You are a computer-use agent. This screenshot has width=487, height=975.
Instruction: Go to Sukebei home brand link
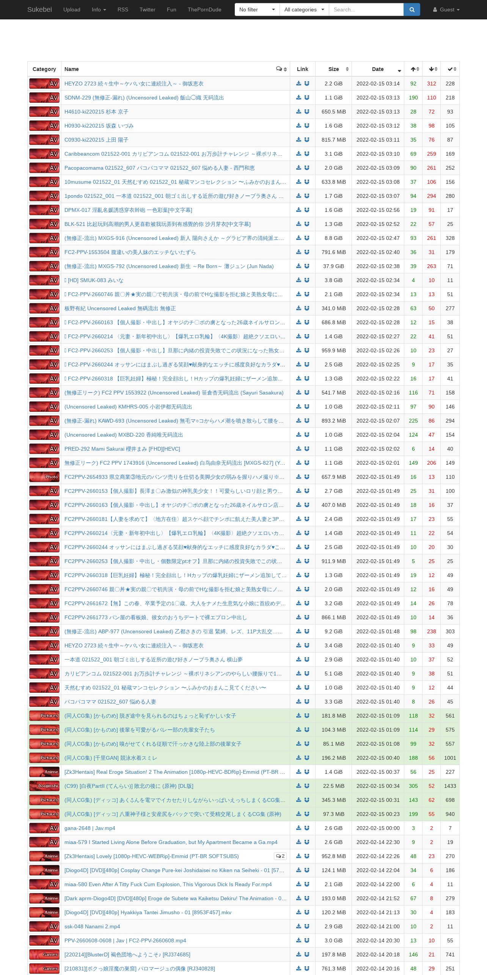pyautogui.click(x=39, y=9)
